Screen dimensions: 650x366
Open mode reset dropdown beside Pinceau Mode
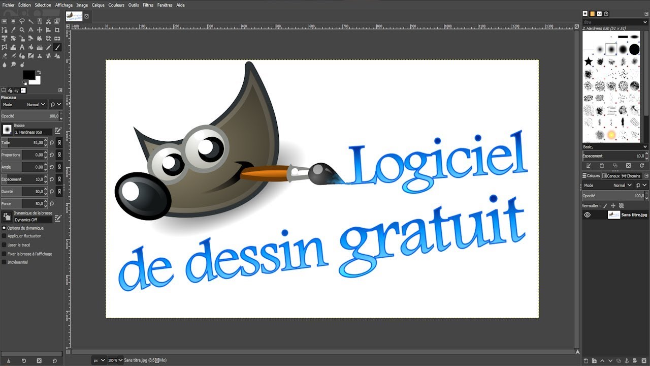pyautogui.click(x=56, y=104)
